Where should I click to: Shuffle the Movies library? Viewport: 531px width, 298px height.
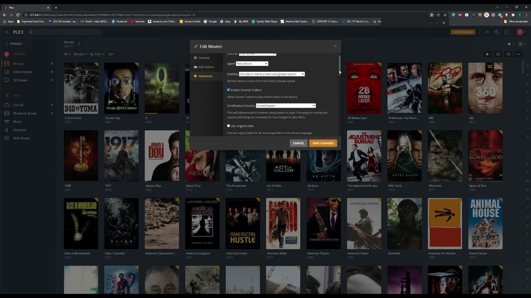click(x=498, y=54)
